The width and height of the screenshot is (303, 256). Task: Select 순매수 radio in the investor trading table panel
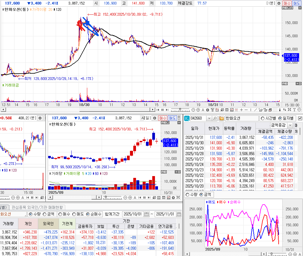(x=88, y=214)
